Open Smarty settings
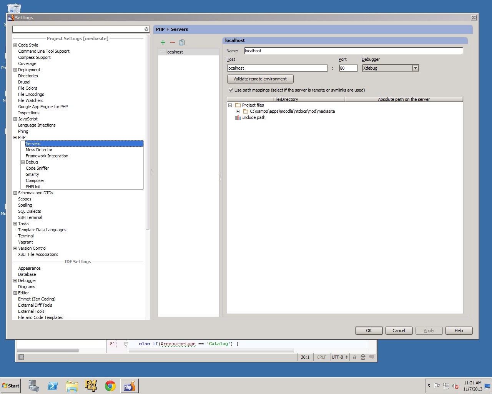 tap(32, 174)
